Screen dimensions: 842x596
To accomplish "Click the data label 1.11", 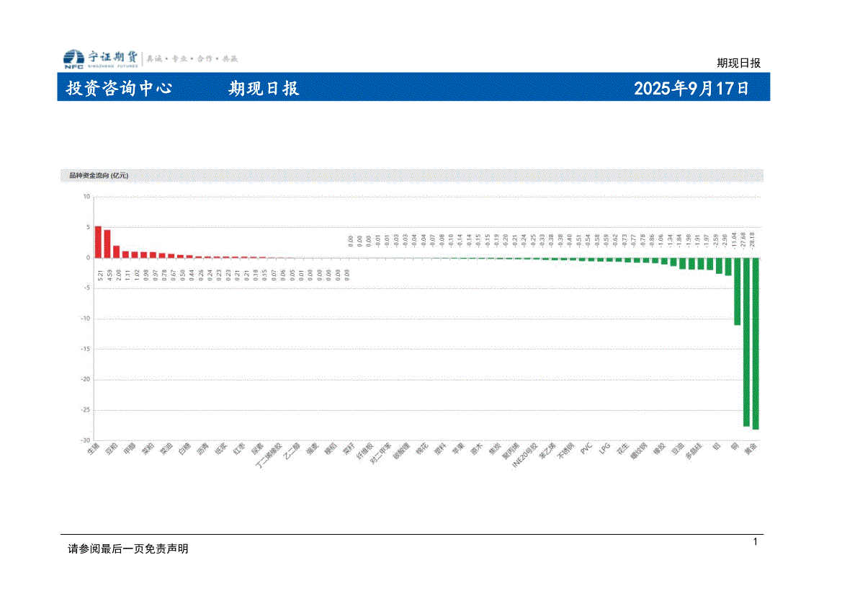I will pyautogui.click(x=127, y=275).
